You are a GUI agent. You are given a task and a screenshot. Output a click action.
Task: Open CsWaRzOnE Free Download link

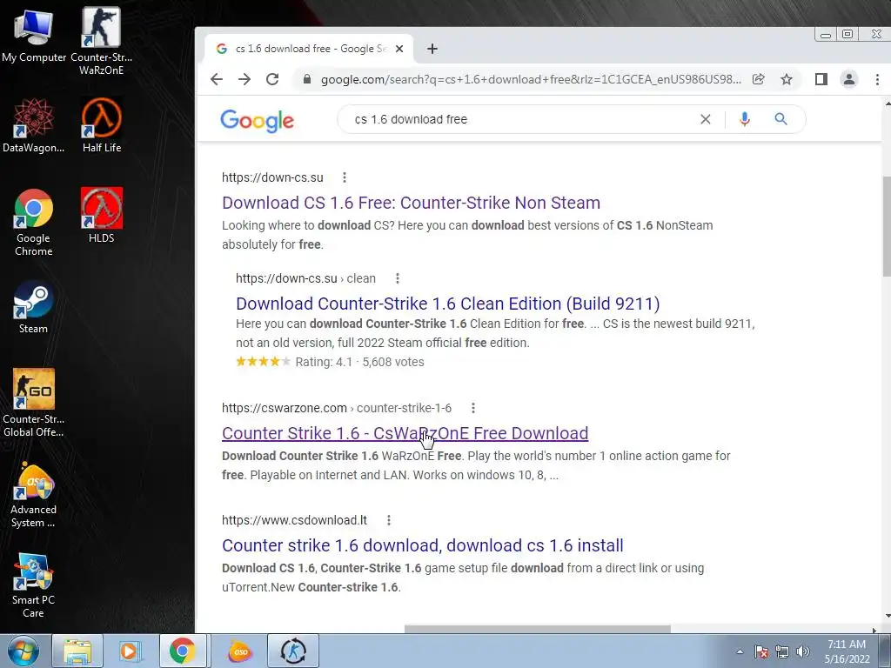coord(405,433)
